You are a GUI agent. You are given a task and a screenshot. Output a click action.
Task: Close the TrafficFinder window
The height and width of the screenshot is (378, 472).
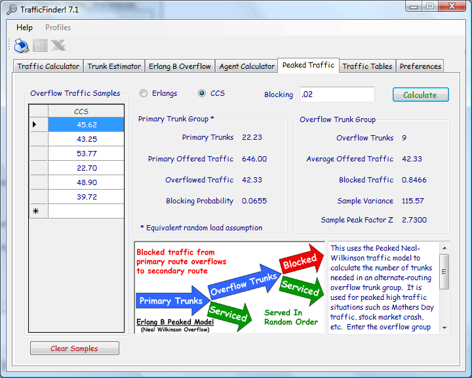(452, 7)
